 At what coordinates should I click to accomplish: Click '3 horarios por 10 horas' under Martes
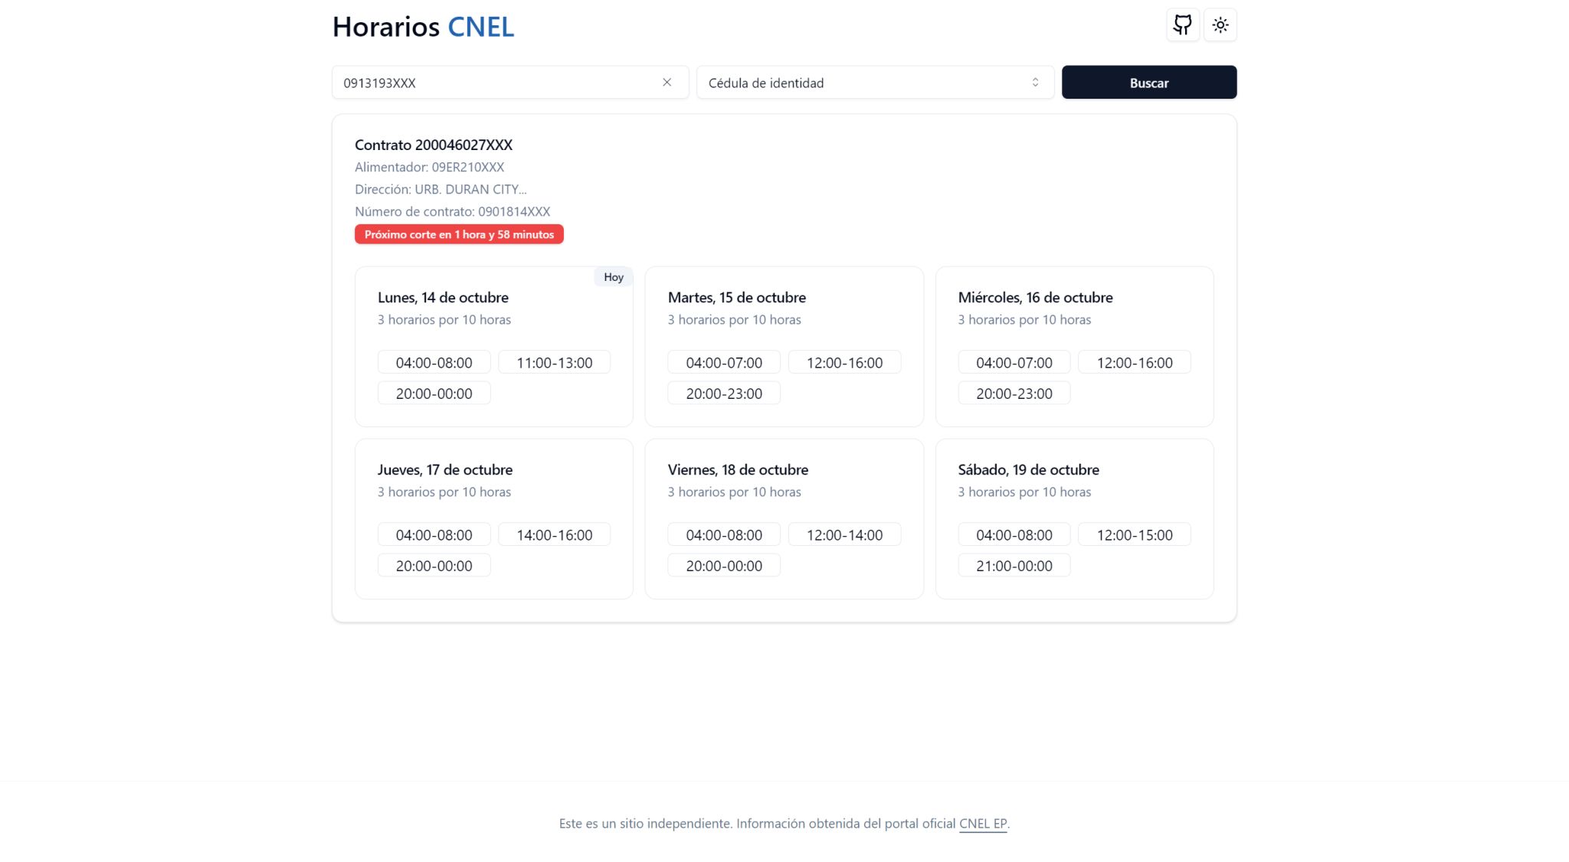734,320
